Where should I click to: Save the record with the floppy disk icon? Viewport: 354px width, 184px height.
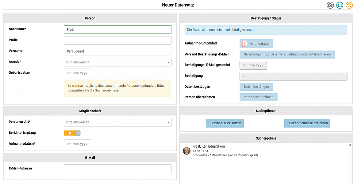[340, 5]
